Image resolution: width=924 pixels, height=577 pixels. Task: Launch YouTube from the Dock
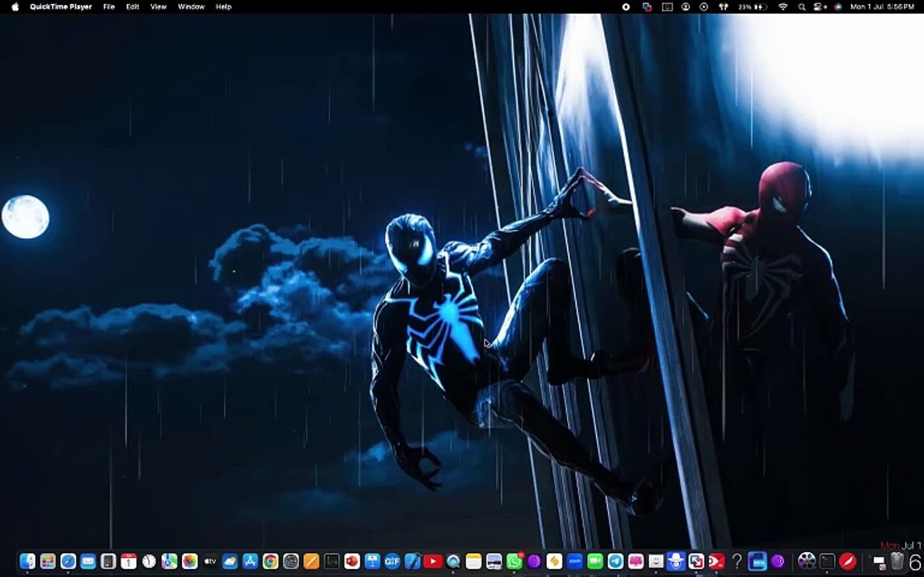pos(433,561)
